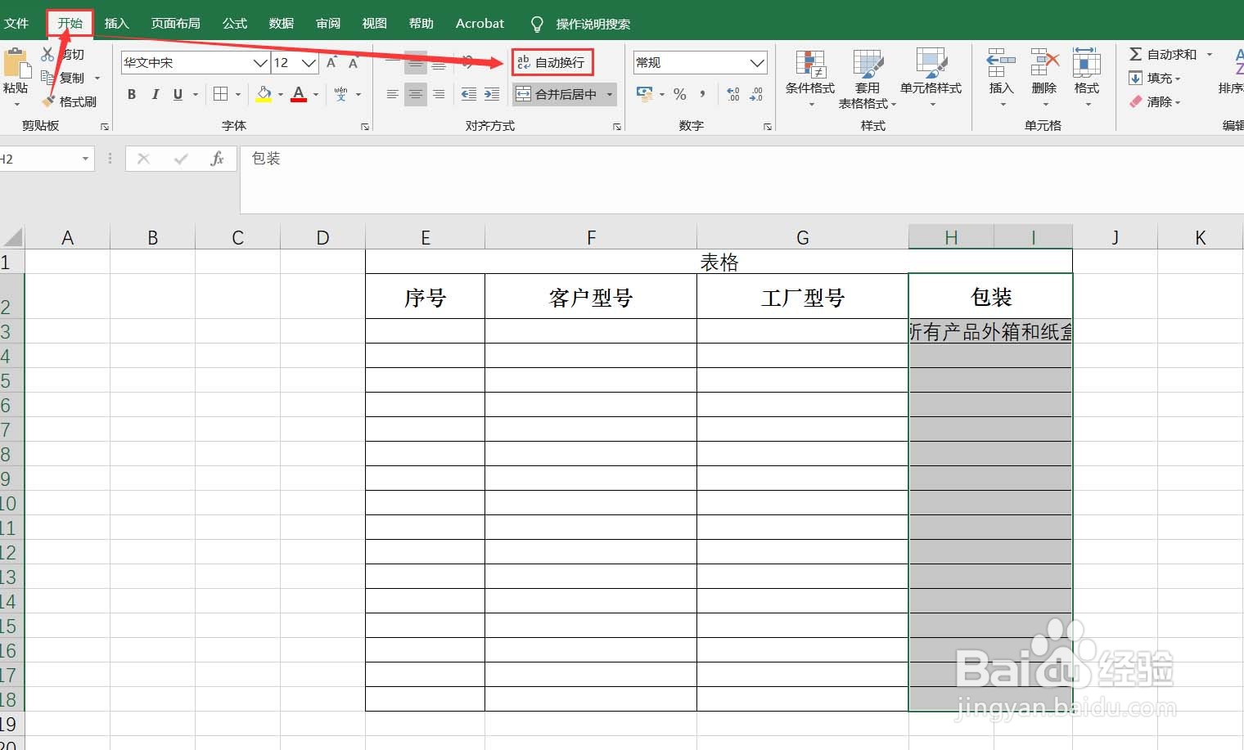Toggle underline formatting
The width and height of the screenshot is (1244, 750).
(178, 94)
